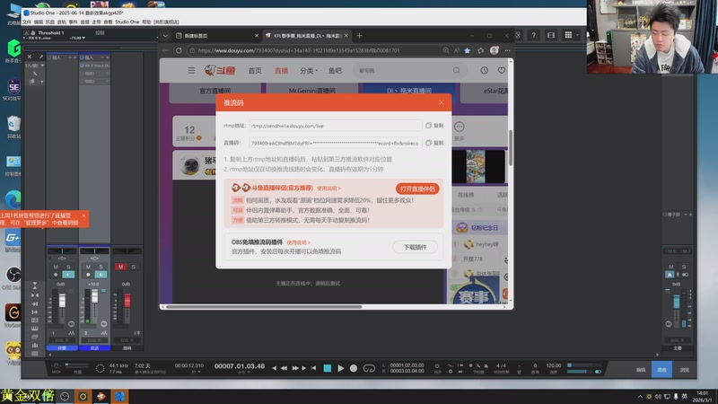Toggle insert bypass power on channel 2
This screenshot has height=404, width=718.
pos(82,57)
